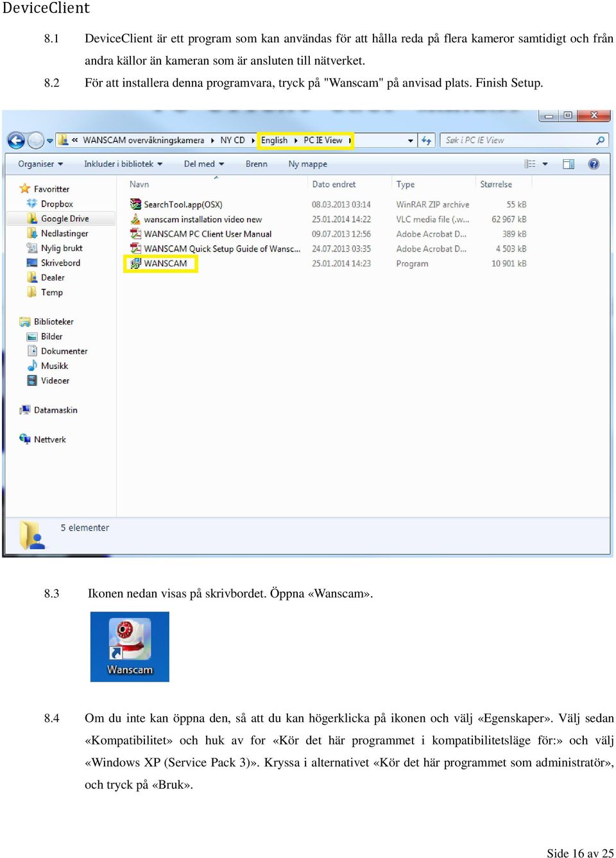Open Dropbox in the navigation pane
Image resolution: width=616 pixels, height=858 pixels.
point(56,203)
